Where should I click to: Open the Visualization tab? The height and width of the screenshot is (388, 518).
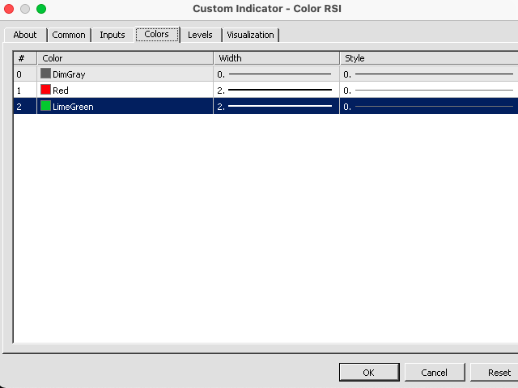[250, 35]
